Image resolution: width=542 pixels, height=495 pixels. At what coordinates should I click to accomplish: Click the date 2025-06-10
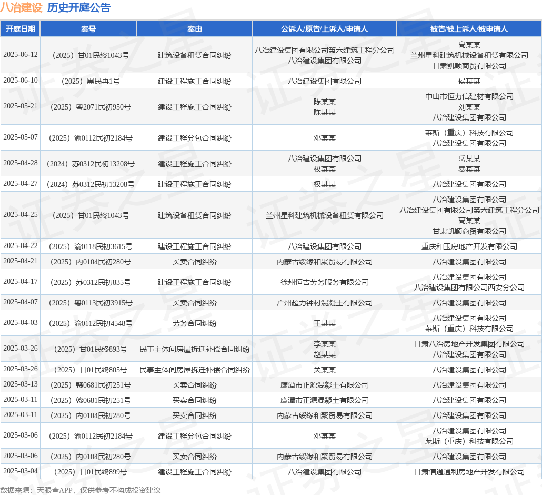[x=21, y=80]
